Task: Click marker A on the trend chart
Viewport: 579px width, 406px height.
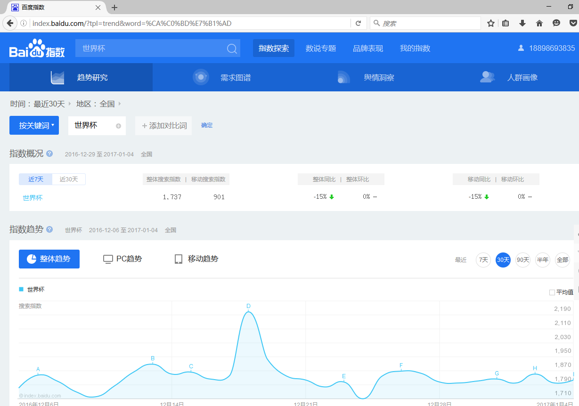Action: [x=38, y=369]
